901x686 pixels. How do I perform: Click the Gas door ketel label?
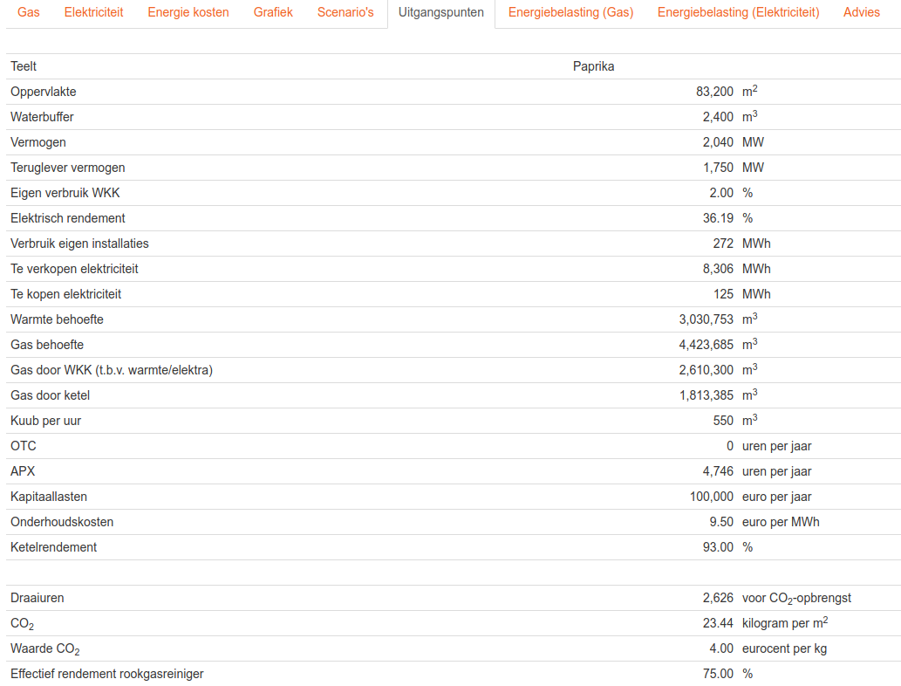pos(50,395)
